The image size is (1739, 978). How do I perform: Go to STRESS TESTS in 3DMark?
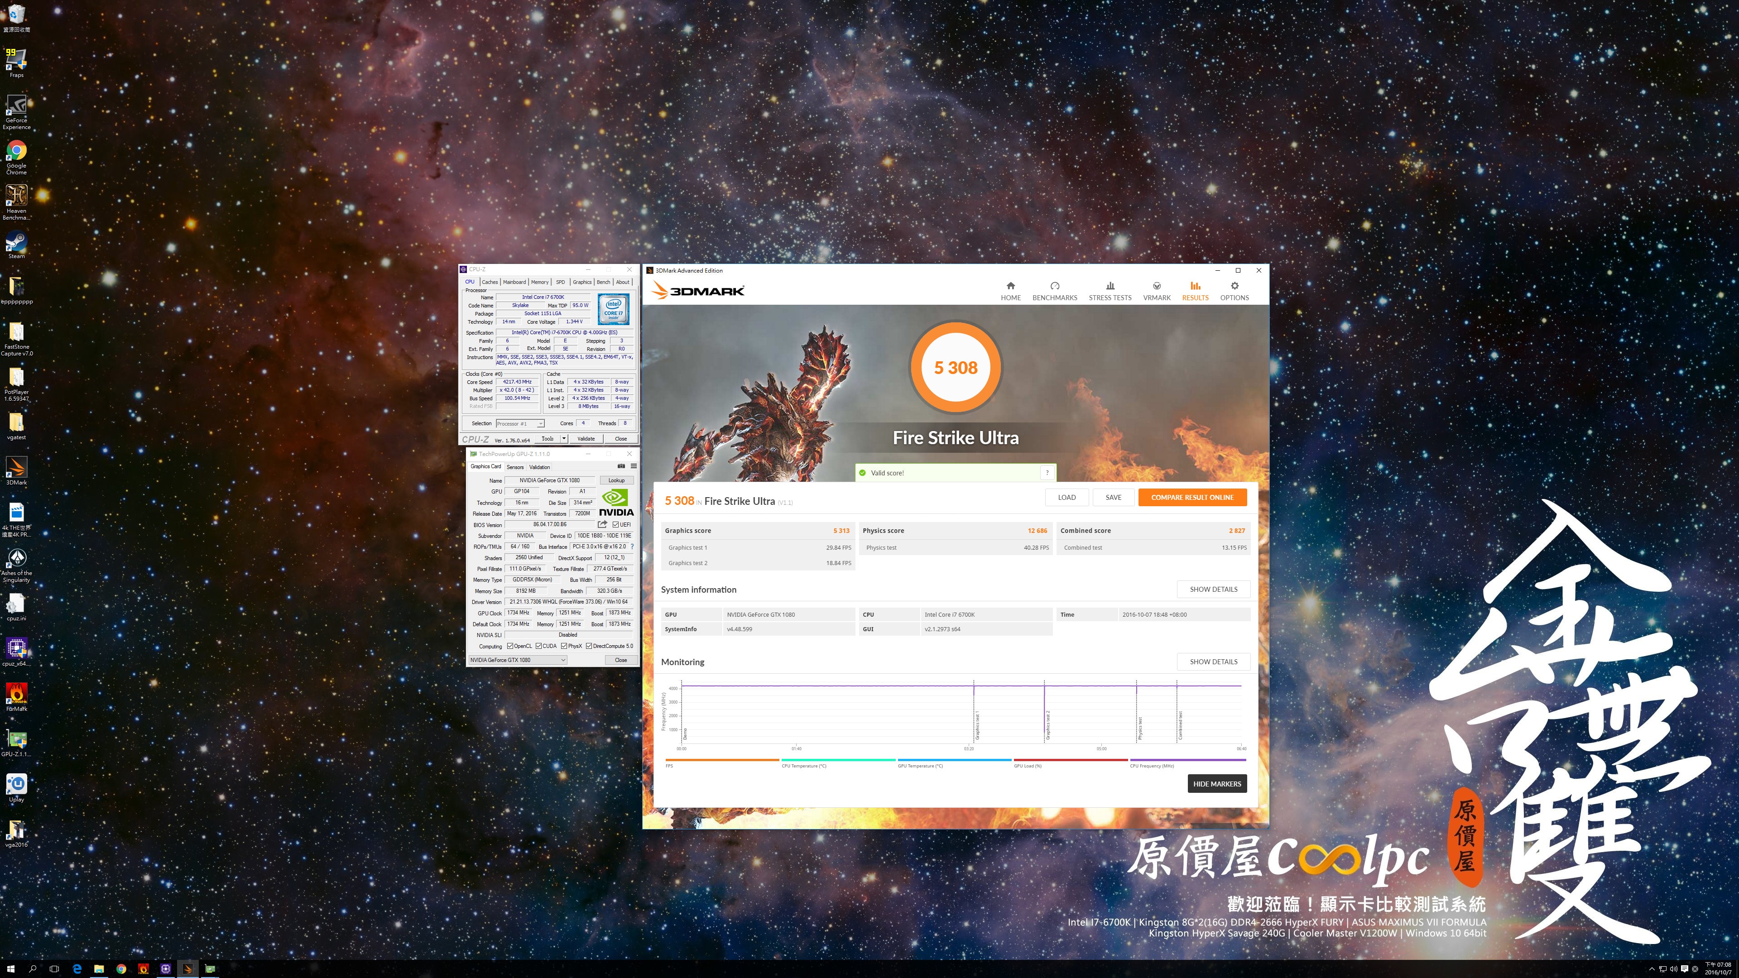pos(1110,291)
